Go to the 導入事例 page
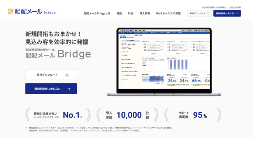 pos(145,13)
